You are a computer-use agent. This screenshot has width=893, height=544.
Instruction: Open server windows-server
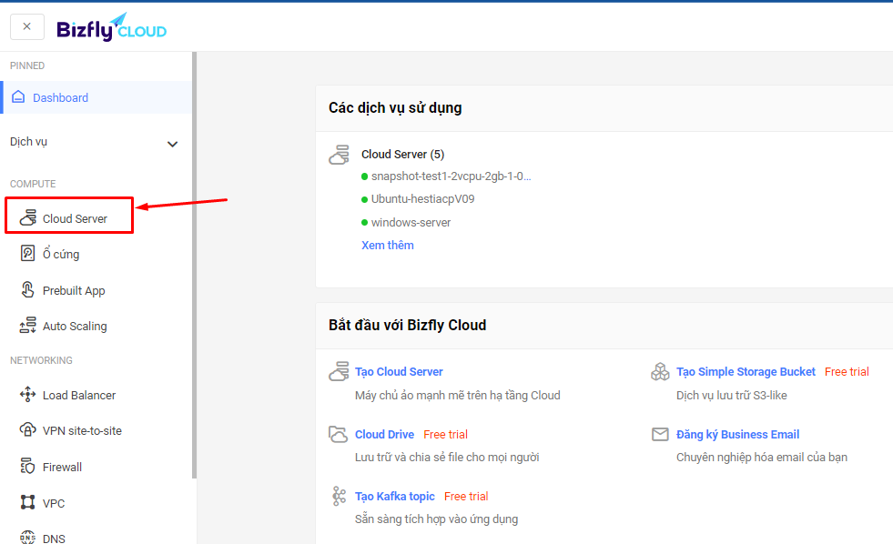[411, 223]
